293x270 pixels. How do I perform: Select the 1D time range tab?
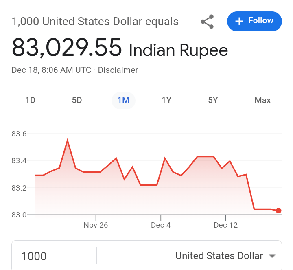tap(31, 100)
